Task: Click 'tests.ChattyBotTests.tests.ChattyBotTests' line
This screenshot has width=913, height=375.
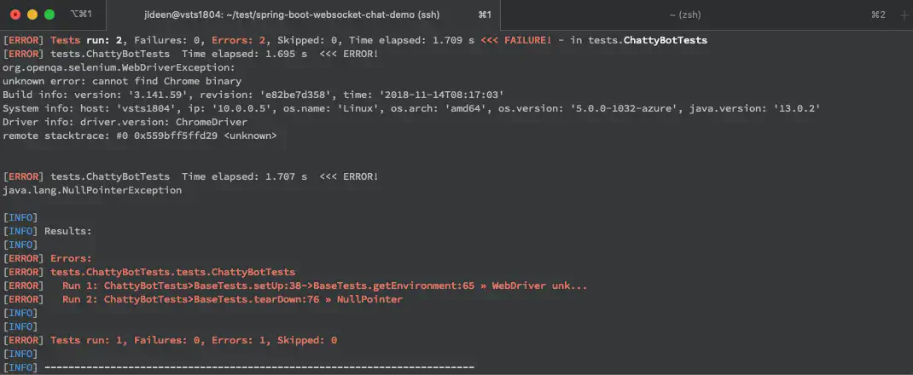Action: coord(149,272)
